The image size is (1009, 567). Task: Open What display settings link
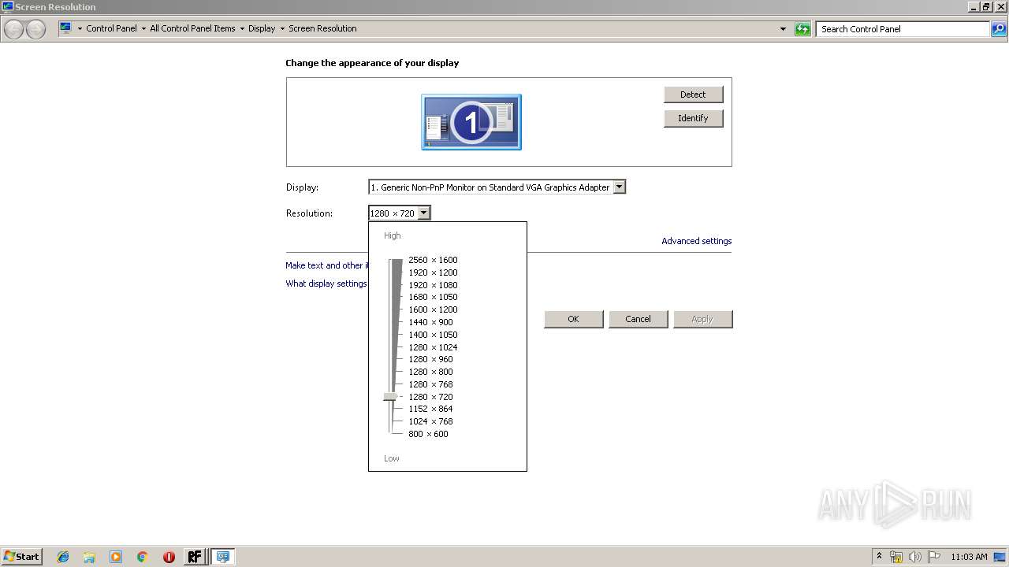click(326, 283)
